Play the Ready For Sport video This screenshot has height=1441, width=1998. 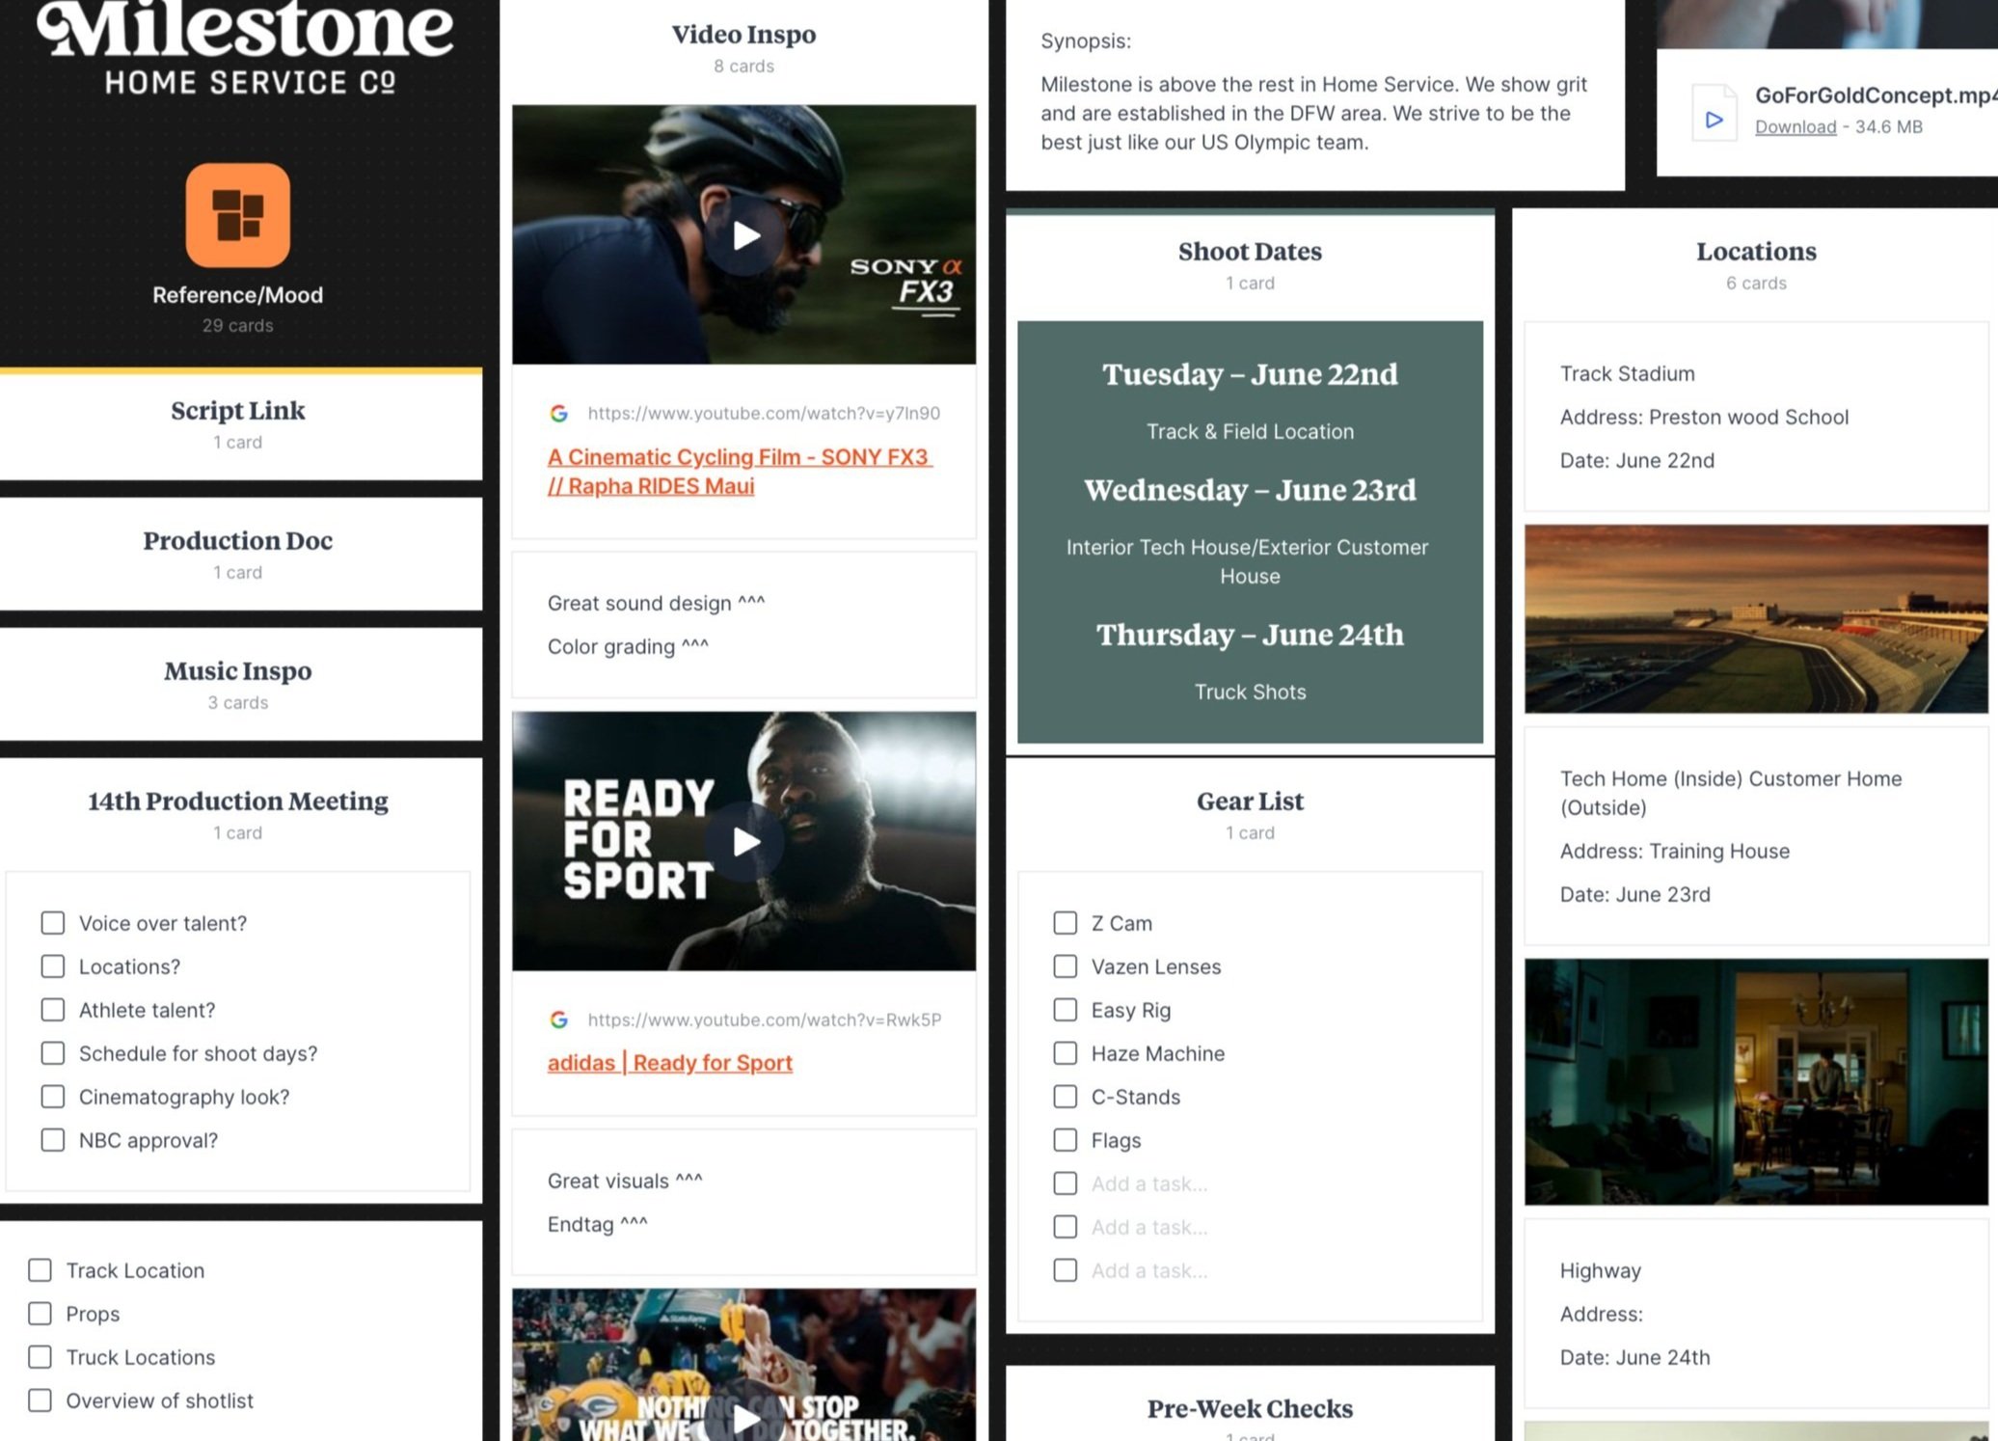click(x=743, y=841)
